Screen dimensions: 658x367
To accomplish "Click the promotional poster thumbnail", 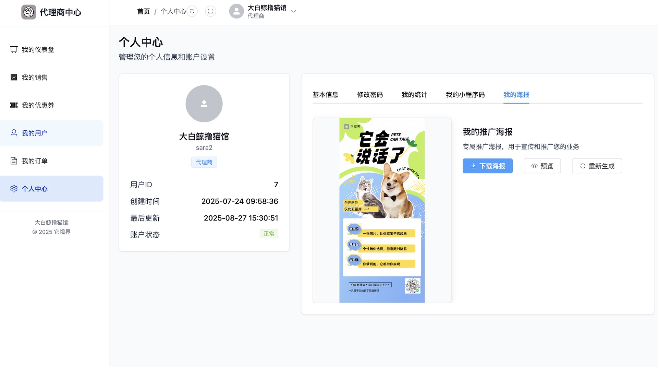I will (x=382, y=210).
